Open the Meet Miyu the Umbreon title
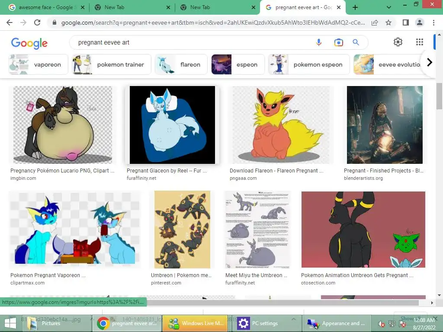The width and height of the screenshot is (443, 332). click(x=256, y=275)
